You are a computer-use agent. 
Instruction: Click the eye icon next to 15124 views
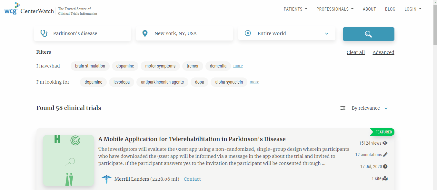tap(385, 143)
